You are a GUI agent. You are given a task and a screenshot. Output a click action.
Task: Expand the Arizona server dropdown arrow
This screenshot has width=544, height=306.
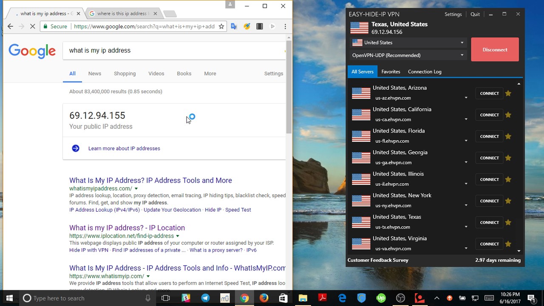pyautogui.click(x=466, y=98)
